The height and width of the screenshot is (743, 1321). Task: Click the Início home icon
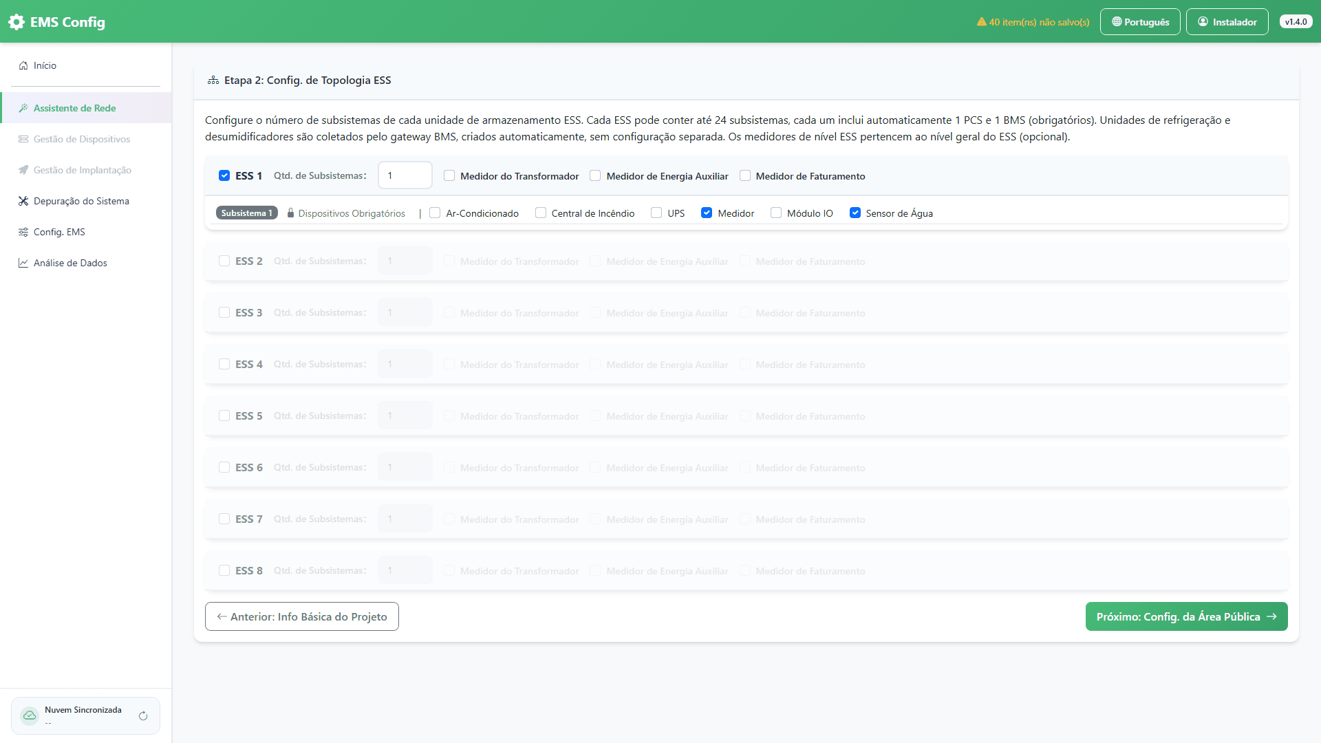coord(23,65)
